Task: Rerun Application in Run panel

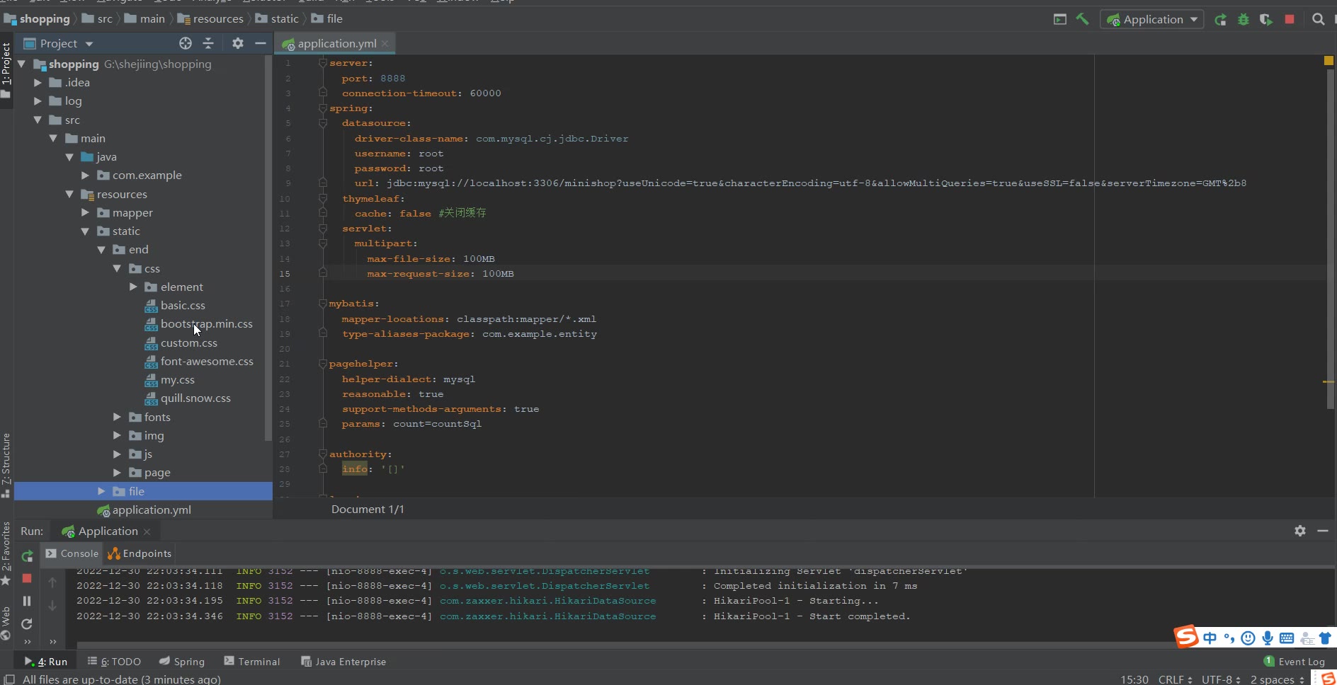Action: pyautogui.click(x=27, y=556)
